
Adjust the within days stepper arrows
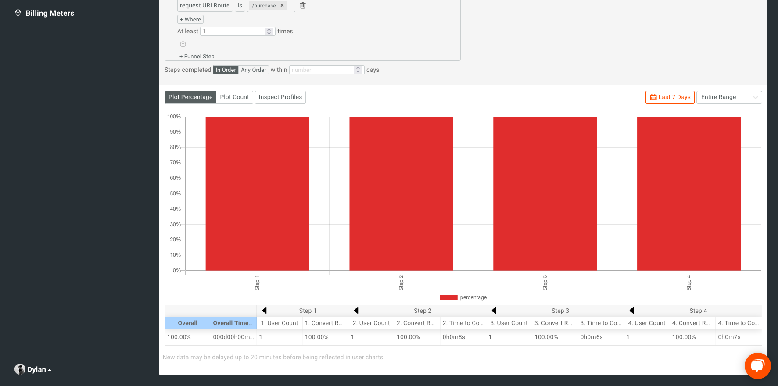coord(358,70)
